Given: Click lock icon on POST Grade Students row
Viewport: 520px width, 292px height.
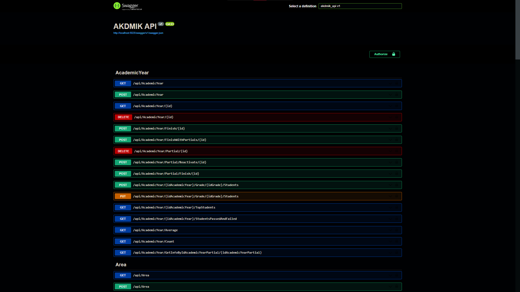Looking at the screenshot, I should coord(397,185).
